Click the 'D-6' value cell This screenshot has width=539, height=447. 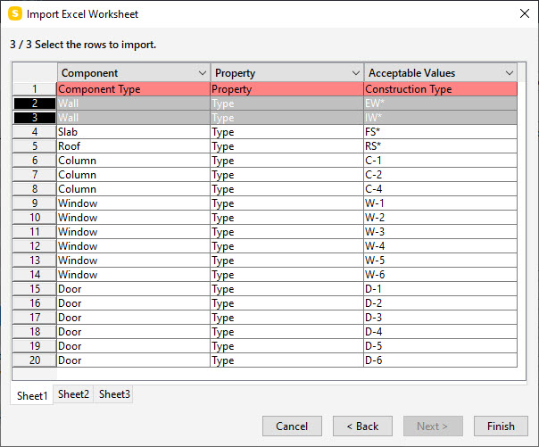point(440,360)
